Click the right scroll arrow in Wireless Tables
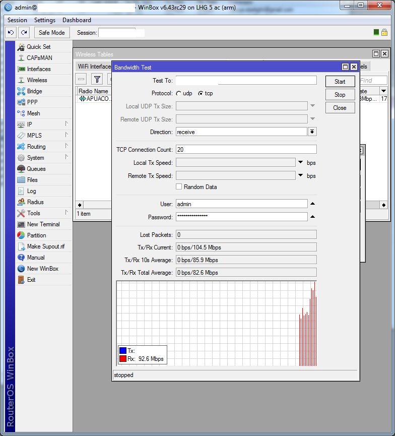This screenshot has height=436, width=395. [383, 205]
